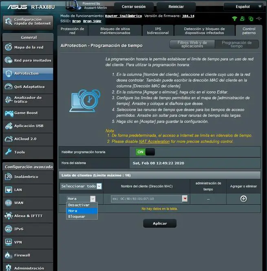Click the connected clients status icon
This screenshot has height=271, width=267.
point(251,18)
